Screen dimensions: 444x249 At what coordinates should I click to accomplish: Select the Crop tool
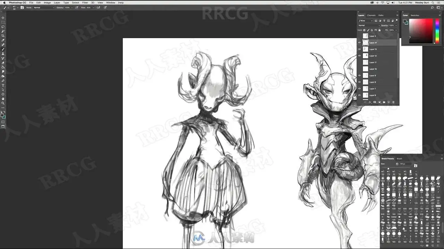coord(3,36)
